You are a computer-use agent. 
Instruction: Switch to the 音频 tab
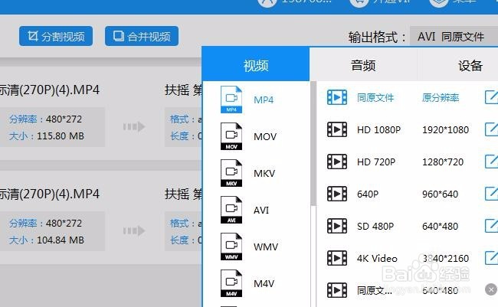point(363,65)
